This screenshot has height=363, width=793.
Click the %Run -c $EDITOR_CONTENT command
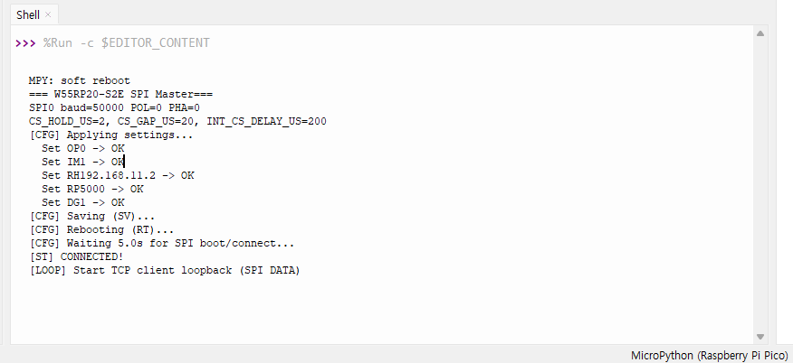point(126,43)
